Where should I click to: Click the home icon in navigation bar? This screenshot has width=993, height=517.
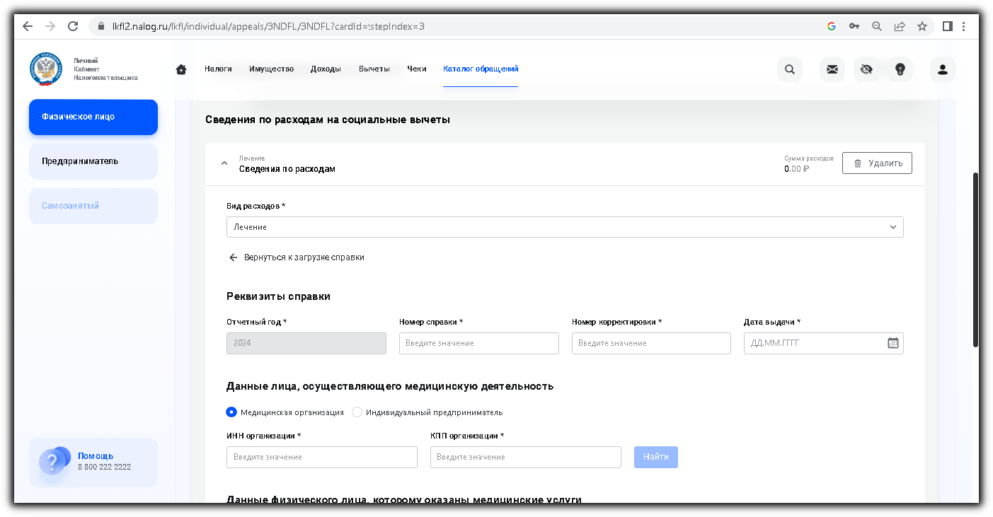point(181,69)
